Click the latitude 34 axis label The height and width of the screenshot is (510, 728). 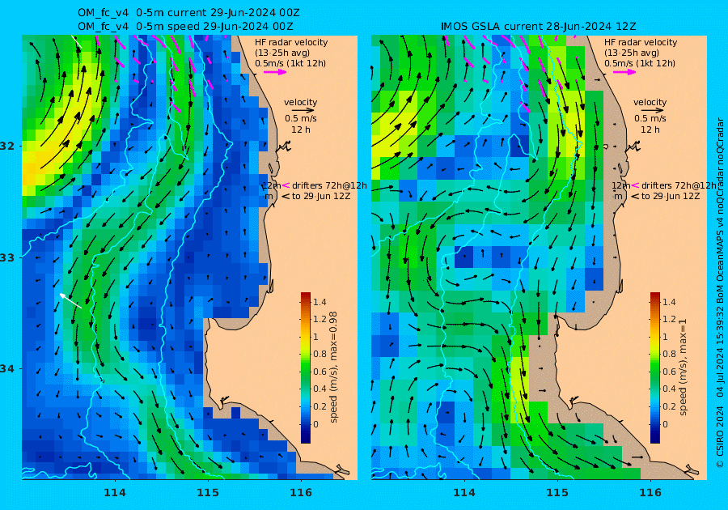(x=7, y=369)
